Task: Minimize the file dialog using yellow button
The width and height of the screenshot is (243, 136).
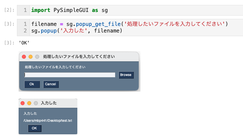Action: [x=30, y=57]
